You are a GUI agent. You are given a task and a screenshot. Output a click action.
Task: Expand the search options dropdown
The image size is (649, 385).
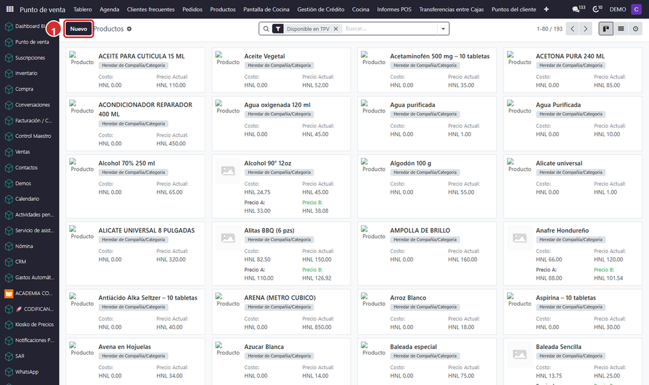click(443, 29)
